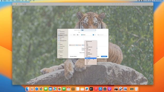Screen dimensions: 164x92
Task: Open Podcasts from the Dock
Action: tap(109, 89)
